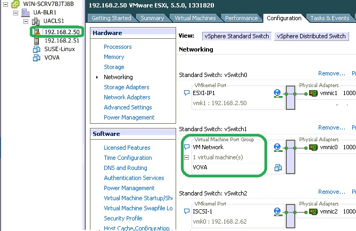Open Advanced Settings under Hardware

pos(128,107)
